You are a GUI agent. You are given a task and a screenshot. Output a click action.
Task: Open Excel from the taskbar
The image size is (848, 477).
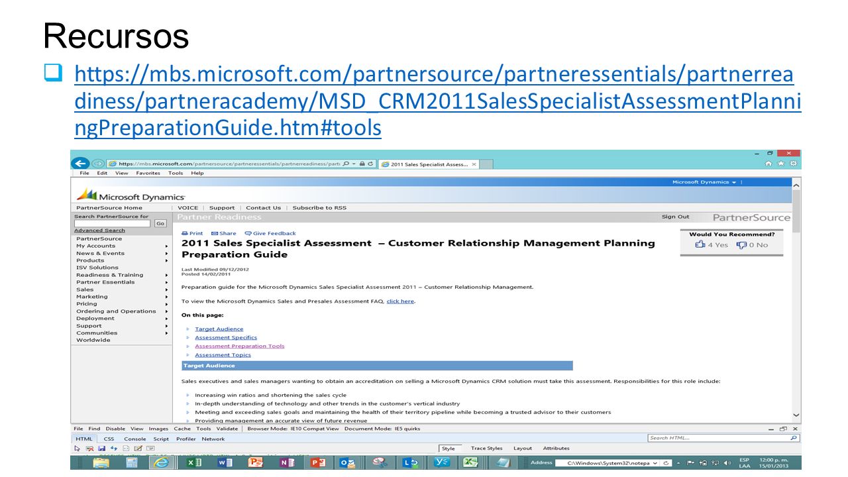(193, 462)
